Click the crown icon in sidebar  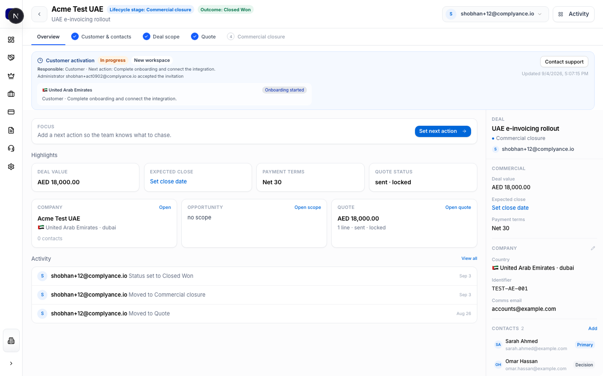11,76
